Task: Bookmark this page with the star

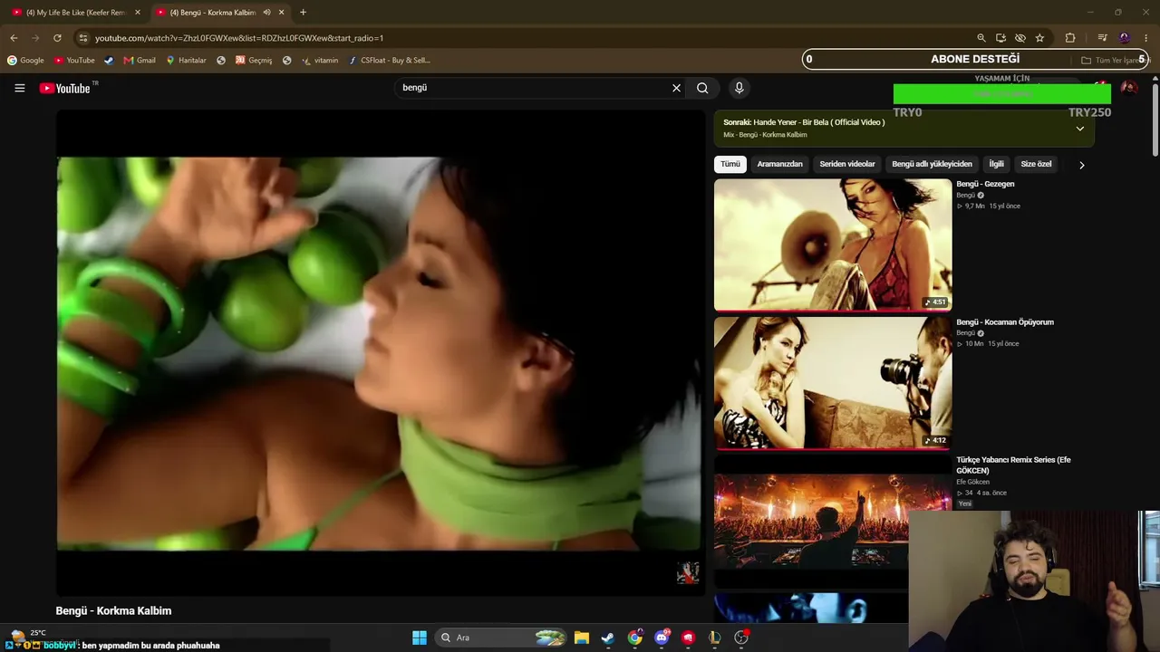Action: (x=1039, y=38)
